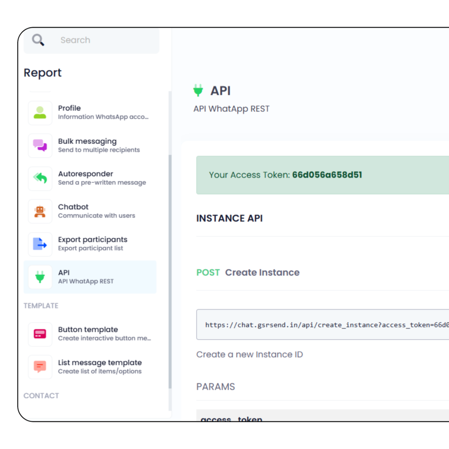This screenshot has height=449, width=449.
Task: Open the Export participants icon
Action: point(40,244)
